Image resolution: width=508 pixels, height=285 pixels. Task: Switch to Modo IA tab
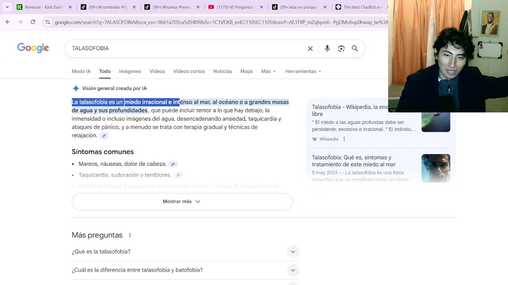(x=81, y=71)
